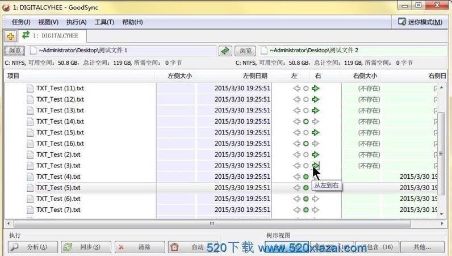This screenshot has height=256, width=452.
Task: Click the document icon before the left path 测试文件 1
Action: tap(33, 51)
